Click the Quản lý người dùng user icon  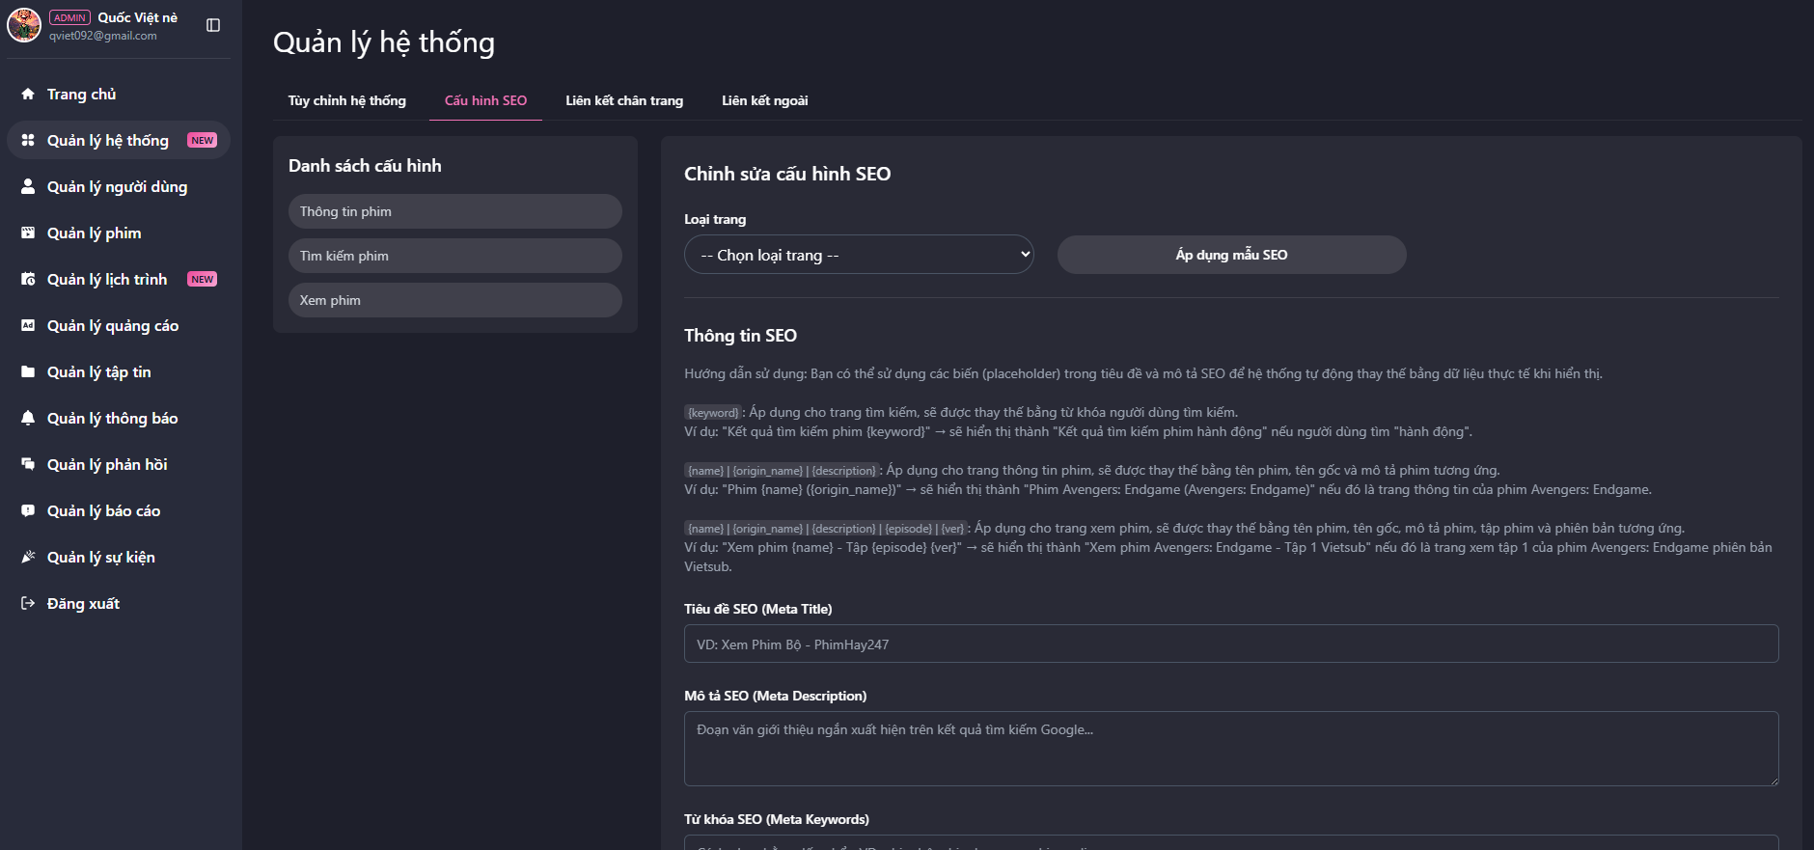coord(28,186)
